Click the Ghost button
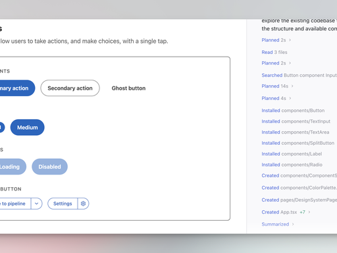This screenshot has height=253, width=337. 128,88
